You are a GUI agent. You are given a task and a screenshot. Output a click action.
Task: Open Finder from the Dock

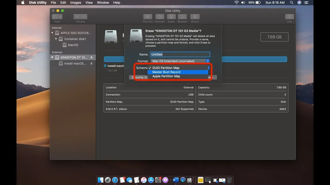(x=101, y=180)
